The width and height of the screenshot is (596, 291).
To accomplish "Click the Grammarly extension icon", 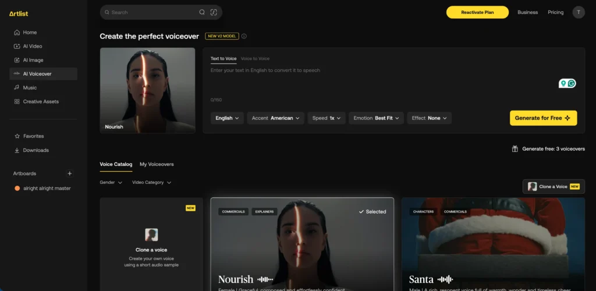I will click(x=572, y=83).
